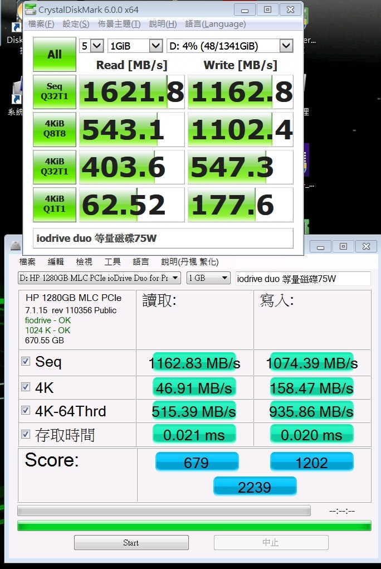381x569 pixels.
Task: Open AS SSD 檢視 menu
Action: (84, 261)
